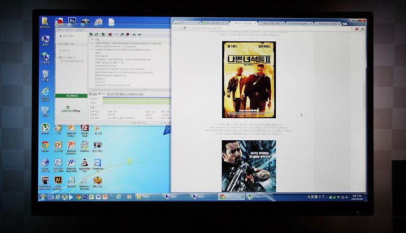
Task: Open the orange VPN desktop shortcut
Action: [x=98, y=181]
